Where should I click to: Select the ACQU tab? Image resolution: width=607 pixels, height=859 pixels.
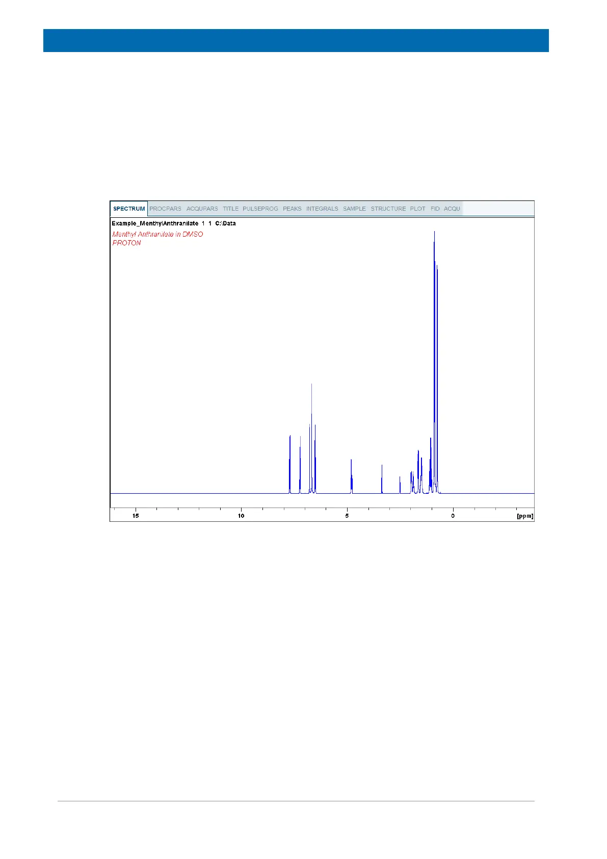pyautogui.click(x=452, y=209)
